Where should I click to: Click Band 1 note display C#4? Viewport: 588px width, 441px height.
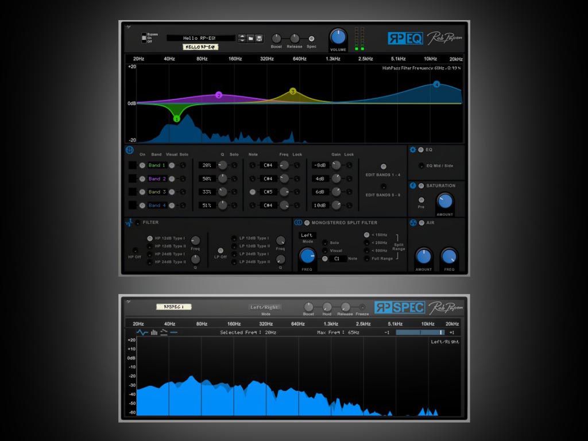click(x=268, y=165)
